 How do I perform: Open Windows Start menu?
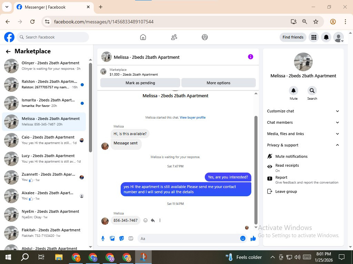pyautogui.click(x=8, y=257)
